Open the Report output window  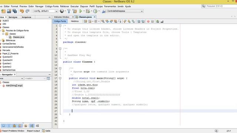[33, 131]
